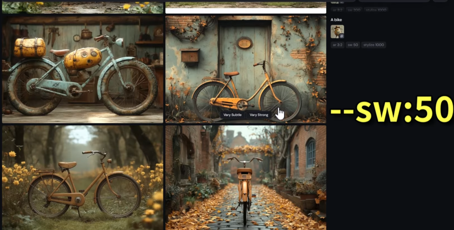Click the 'ar 3:2' tag under A bike

point(337,45)
